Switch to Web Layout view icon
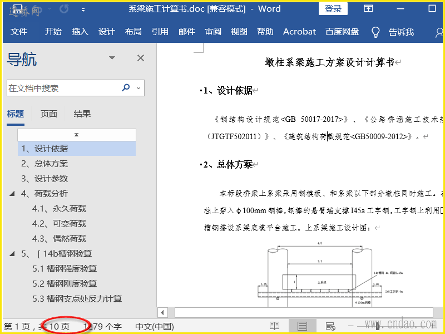The height and width of the screenshot is (334, 445). pyautogui.click(x=330, y=326)
